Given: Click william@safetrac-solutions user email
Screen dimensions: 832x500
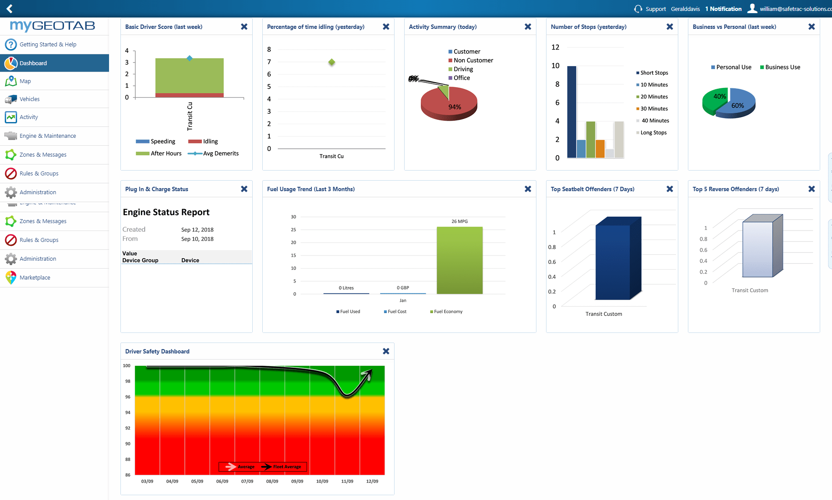Looking at the screenshot, I should [x=796, y=9].
